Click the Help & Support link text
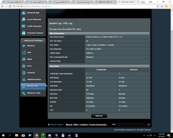This screenshot has height=138, width=173. click(57, 125)
